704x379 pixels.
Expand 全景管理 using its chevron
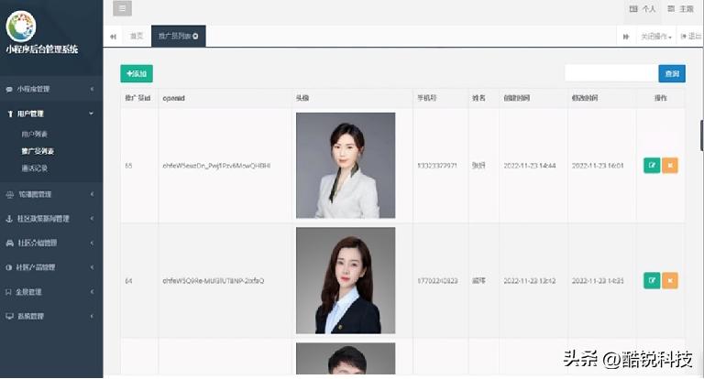coord(92,292)
